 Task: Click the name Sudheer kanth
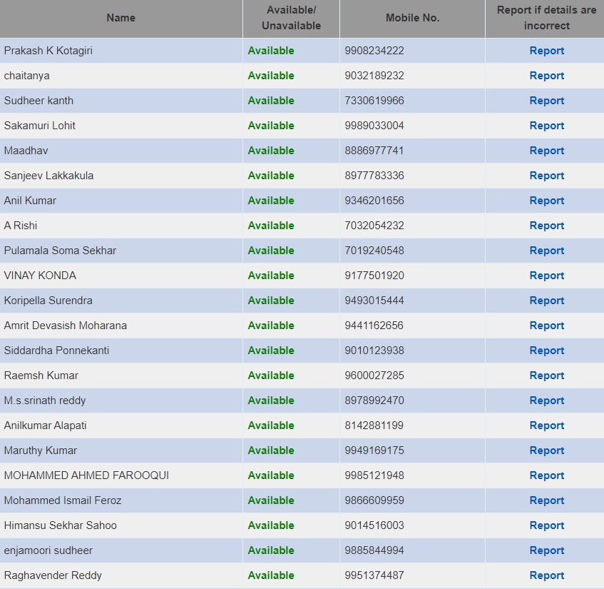(x=39, y=101)
